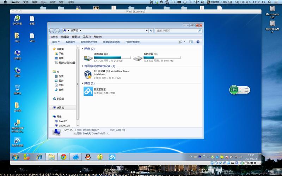
Task: Click the Windows Start orb
Action: [x=16, y=157]
